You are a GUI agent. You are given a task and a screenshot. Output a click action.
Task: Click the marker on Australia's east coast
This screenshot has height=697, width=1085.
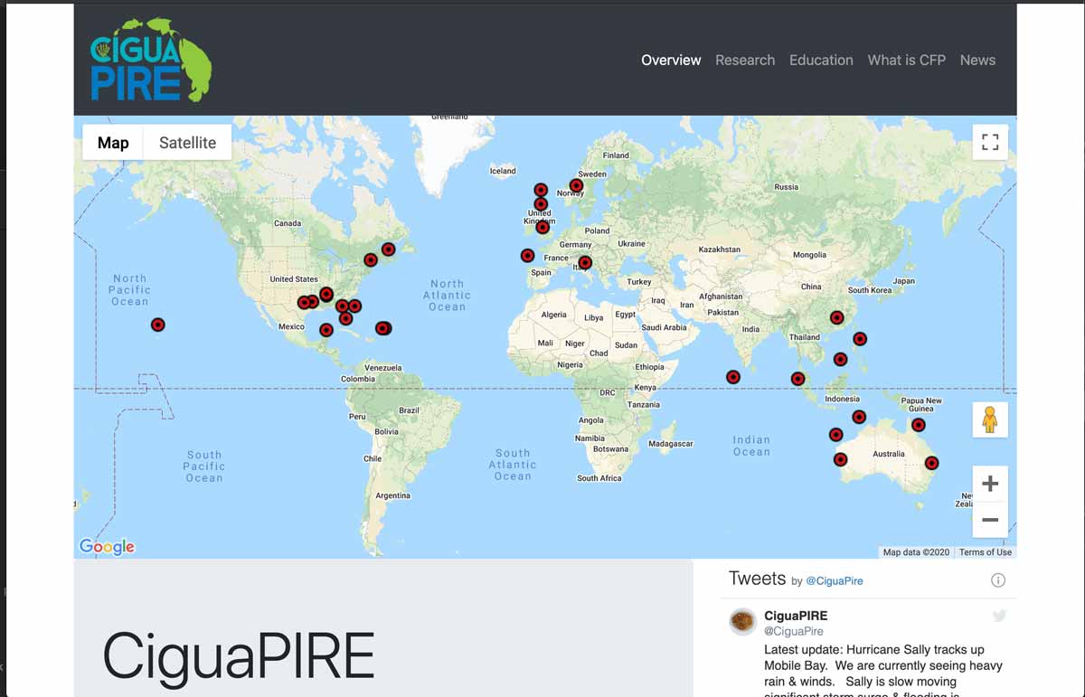click(x=931, y=464)
